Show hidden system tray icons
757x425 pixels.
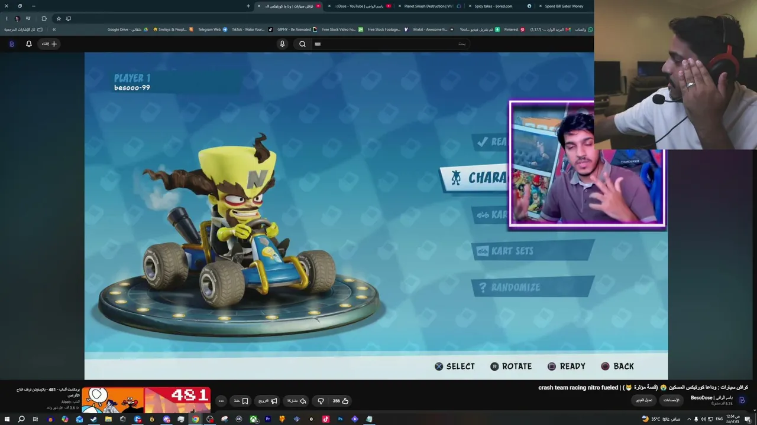(688, 419)
